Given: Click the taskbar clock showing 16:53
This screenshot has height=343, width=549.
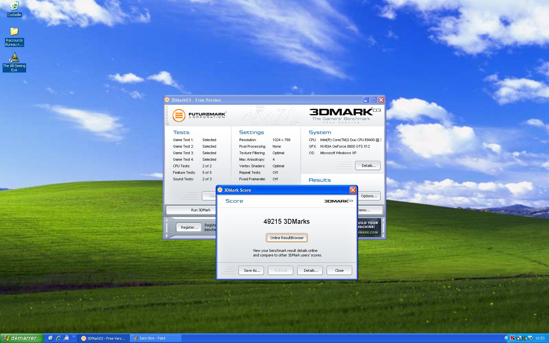Looking at the screenshot, I should pyautogui.click(x=540, y=338).
